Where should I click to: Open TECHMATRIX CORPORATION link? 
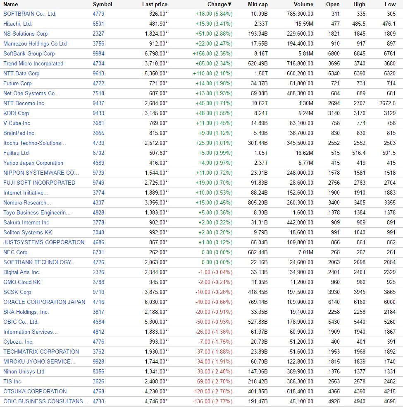click(41, 352)
